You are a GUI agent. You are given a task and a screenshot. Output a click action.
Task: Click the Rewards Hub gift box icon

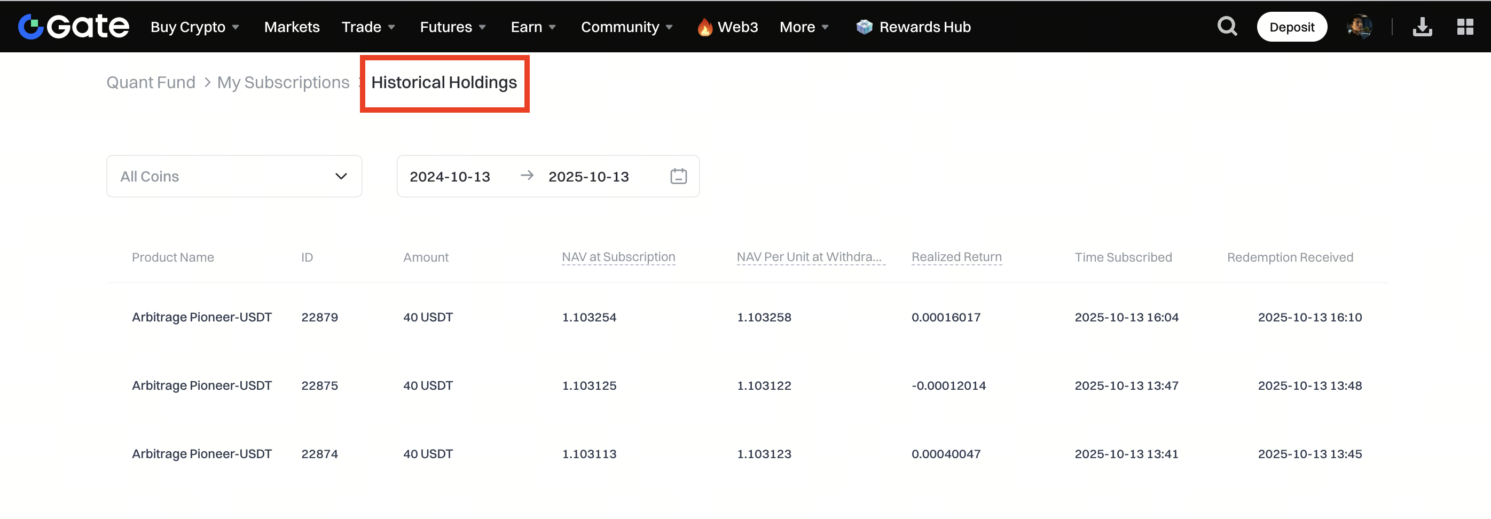point(864,27)
